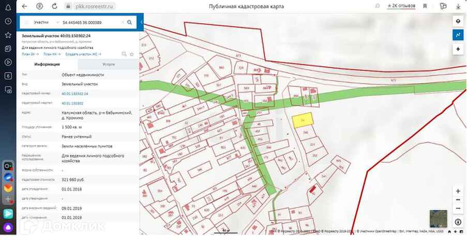
Task: Click the cadastral value 321 660 руб.
Action: [x=73, y=180]
